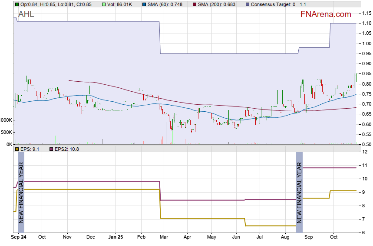Click the yellow EPS legend swatch
Screen dimensions: 373x246
point(17,149)
